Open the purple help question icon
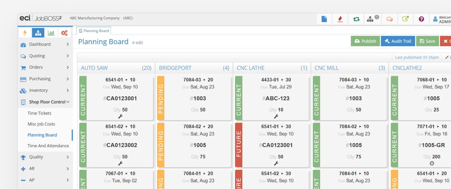The width and height of the screenshot is (451, 189). tap(422, 19)
